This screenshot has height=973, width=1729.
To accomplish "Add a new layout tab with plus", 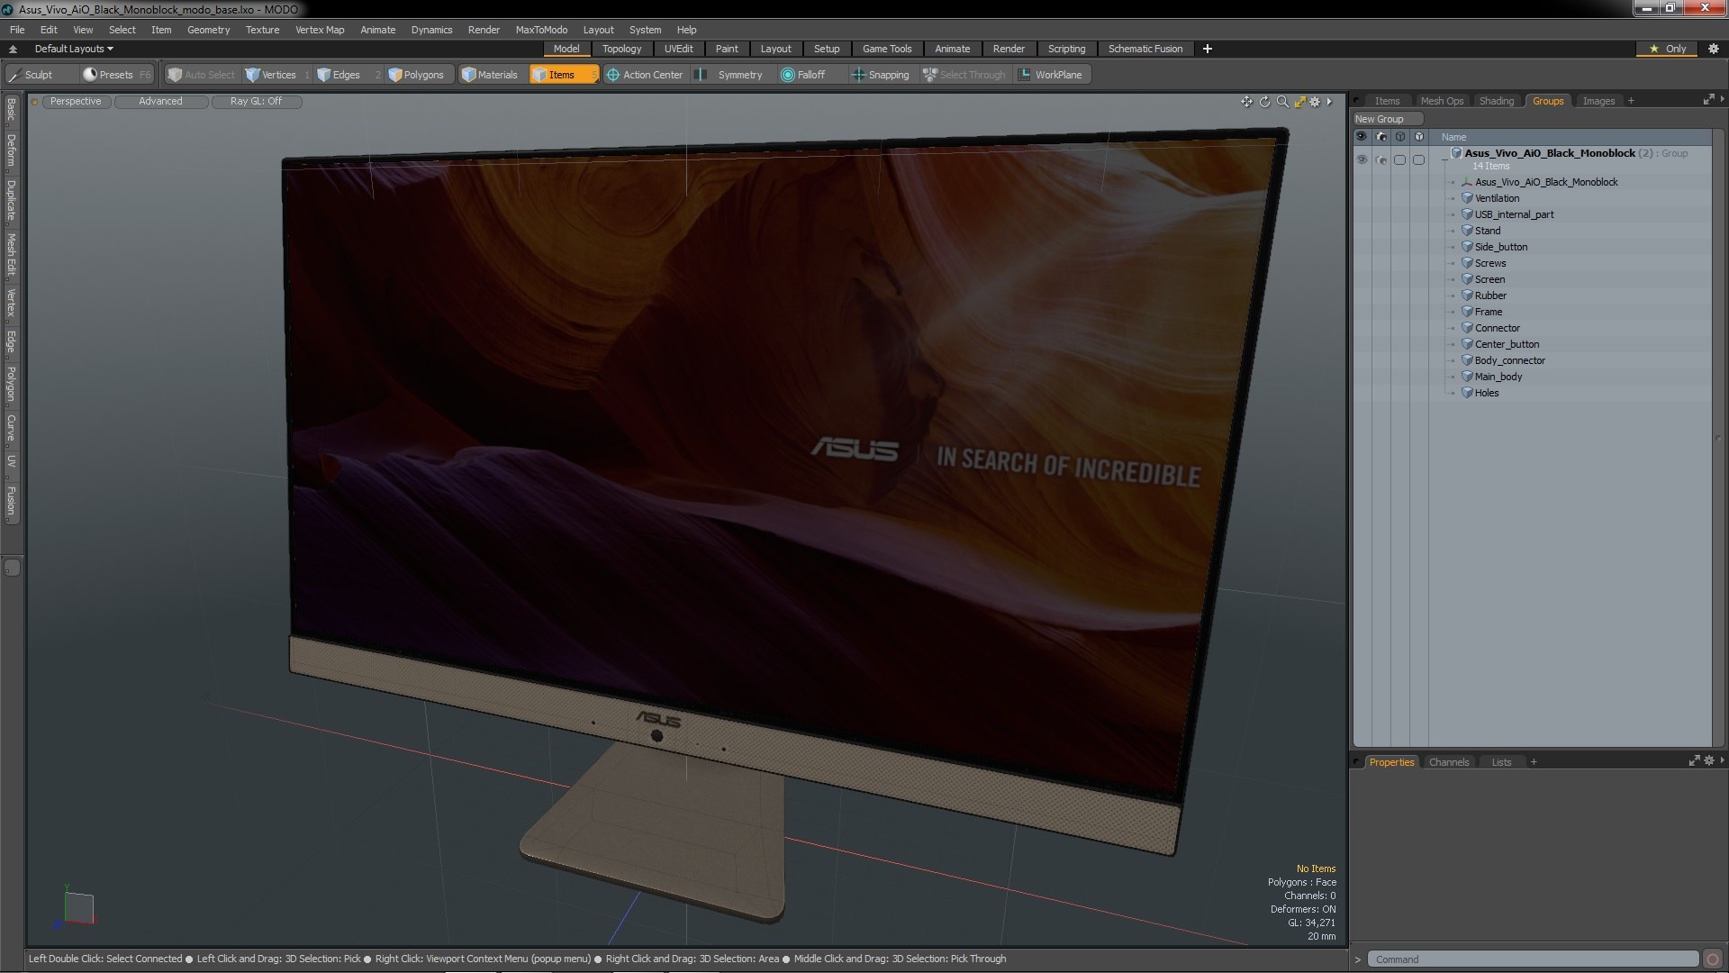I will click(x=1207, y=49).
